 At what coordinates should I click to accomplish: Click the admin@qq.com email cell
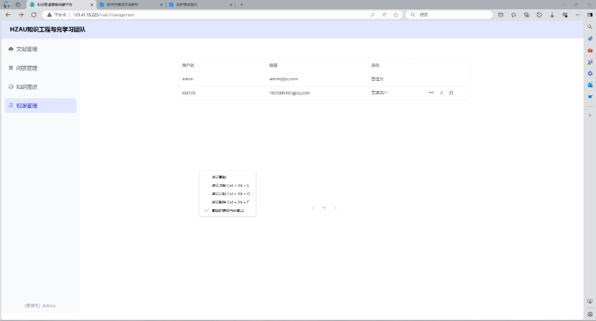point(284,79)
